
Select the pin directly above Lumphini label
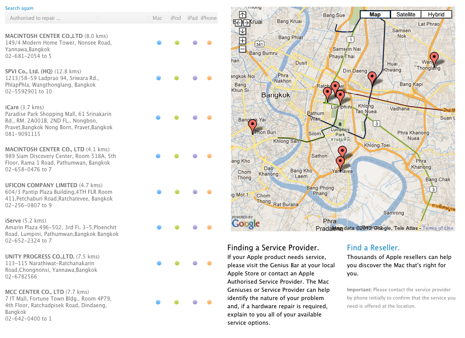[x=340, y=97]
